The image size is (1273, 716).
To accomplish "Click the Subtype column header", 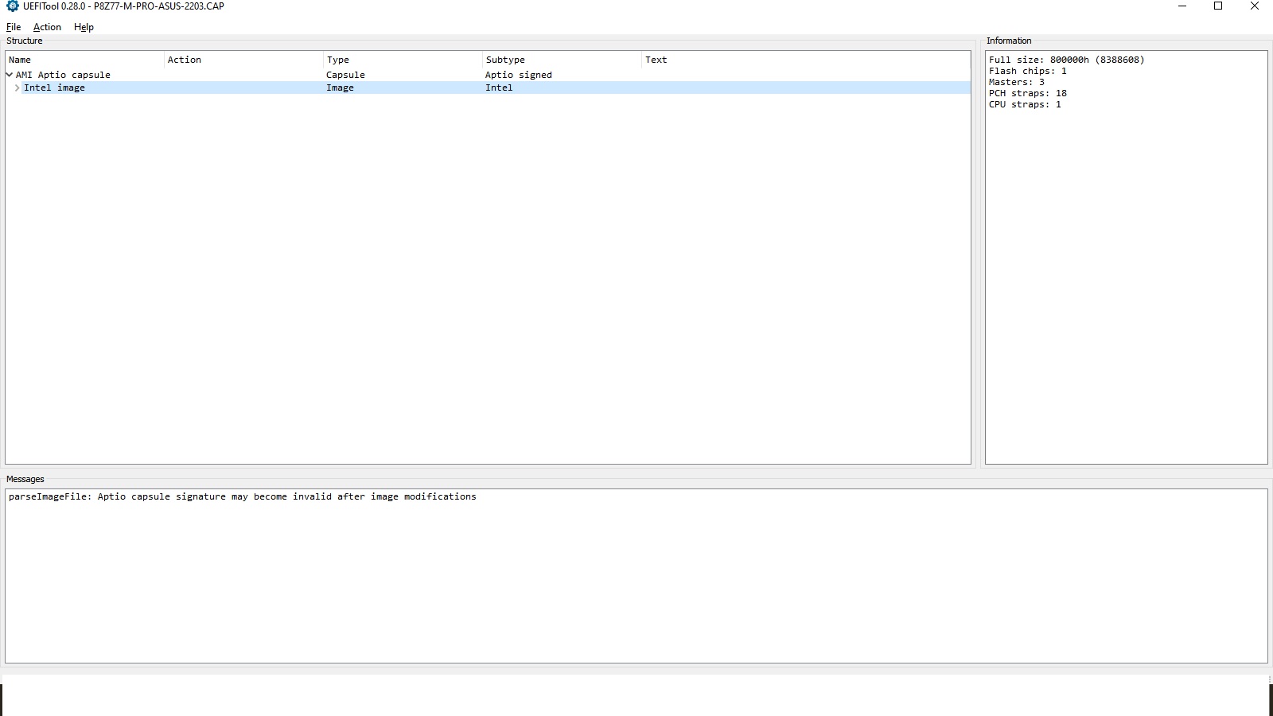I will click(x=562, y=60).
